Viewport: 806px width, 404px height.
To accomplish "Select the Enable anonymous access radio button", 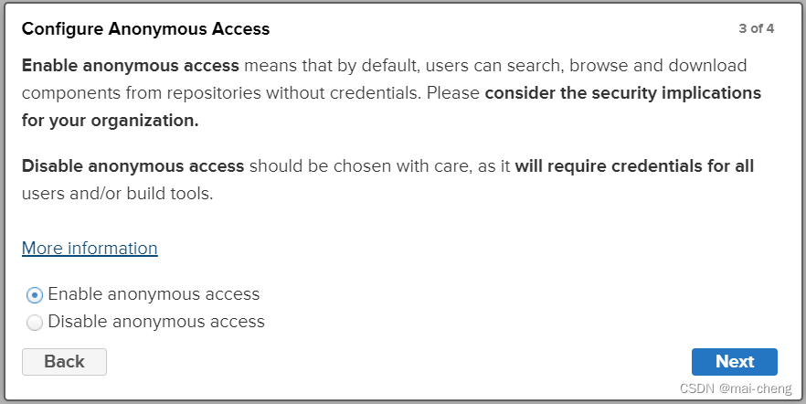I will tap(35, 295).
